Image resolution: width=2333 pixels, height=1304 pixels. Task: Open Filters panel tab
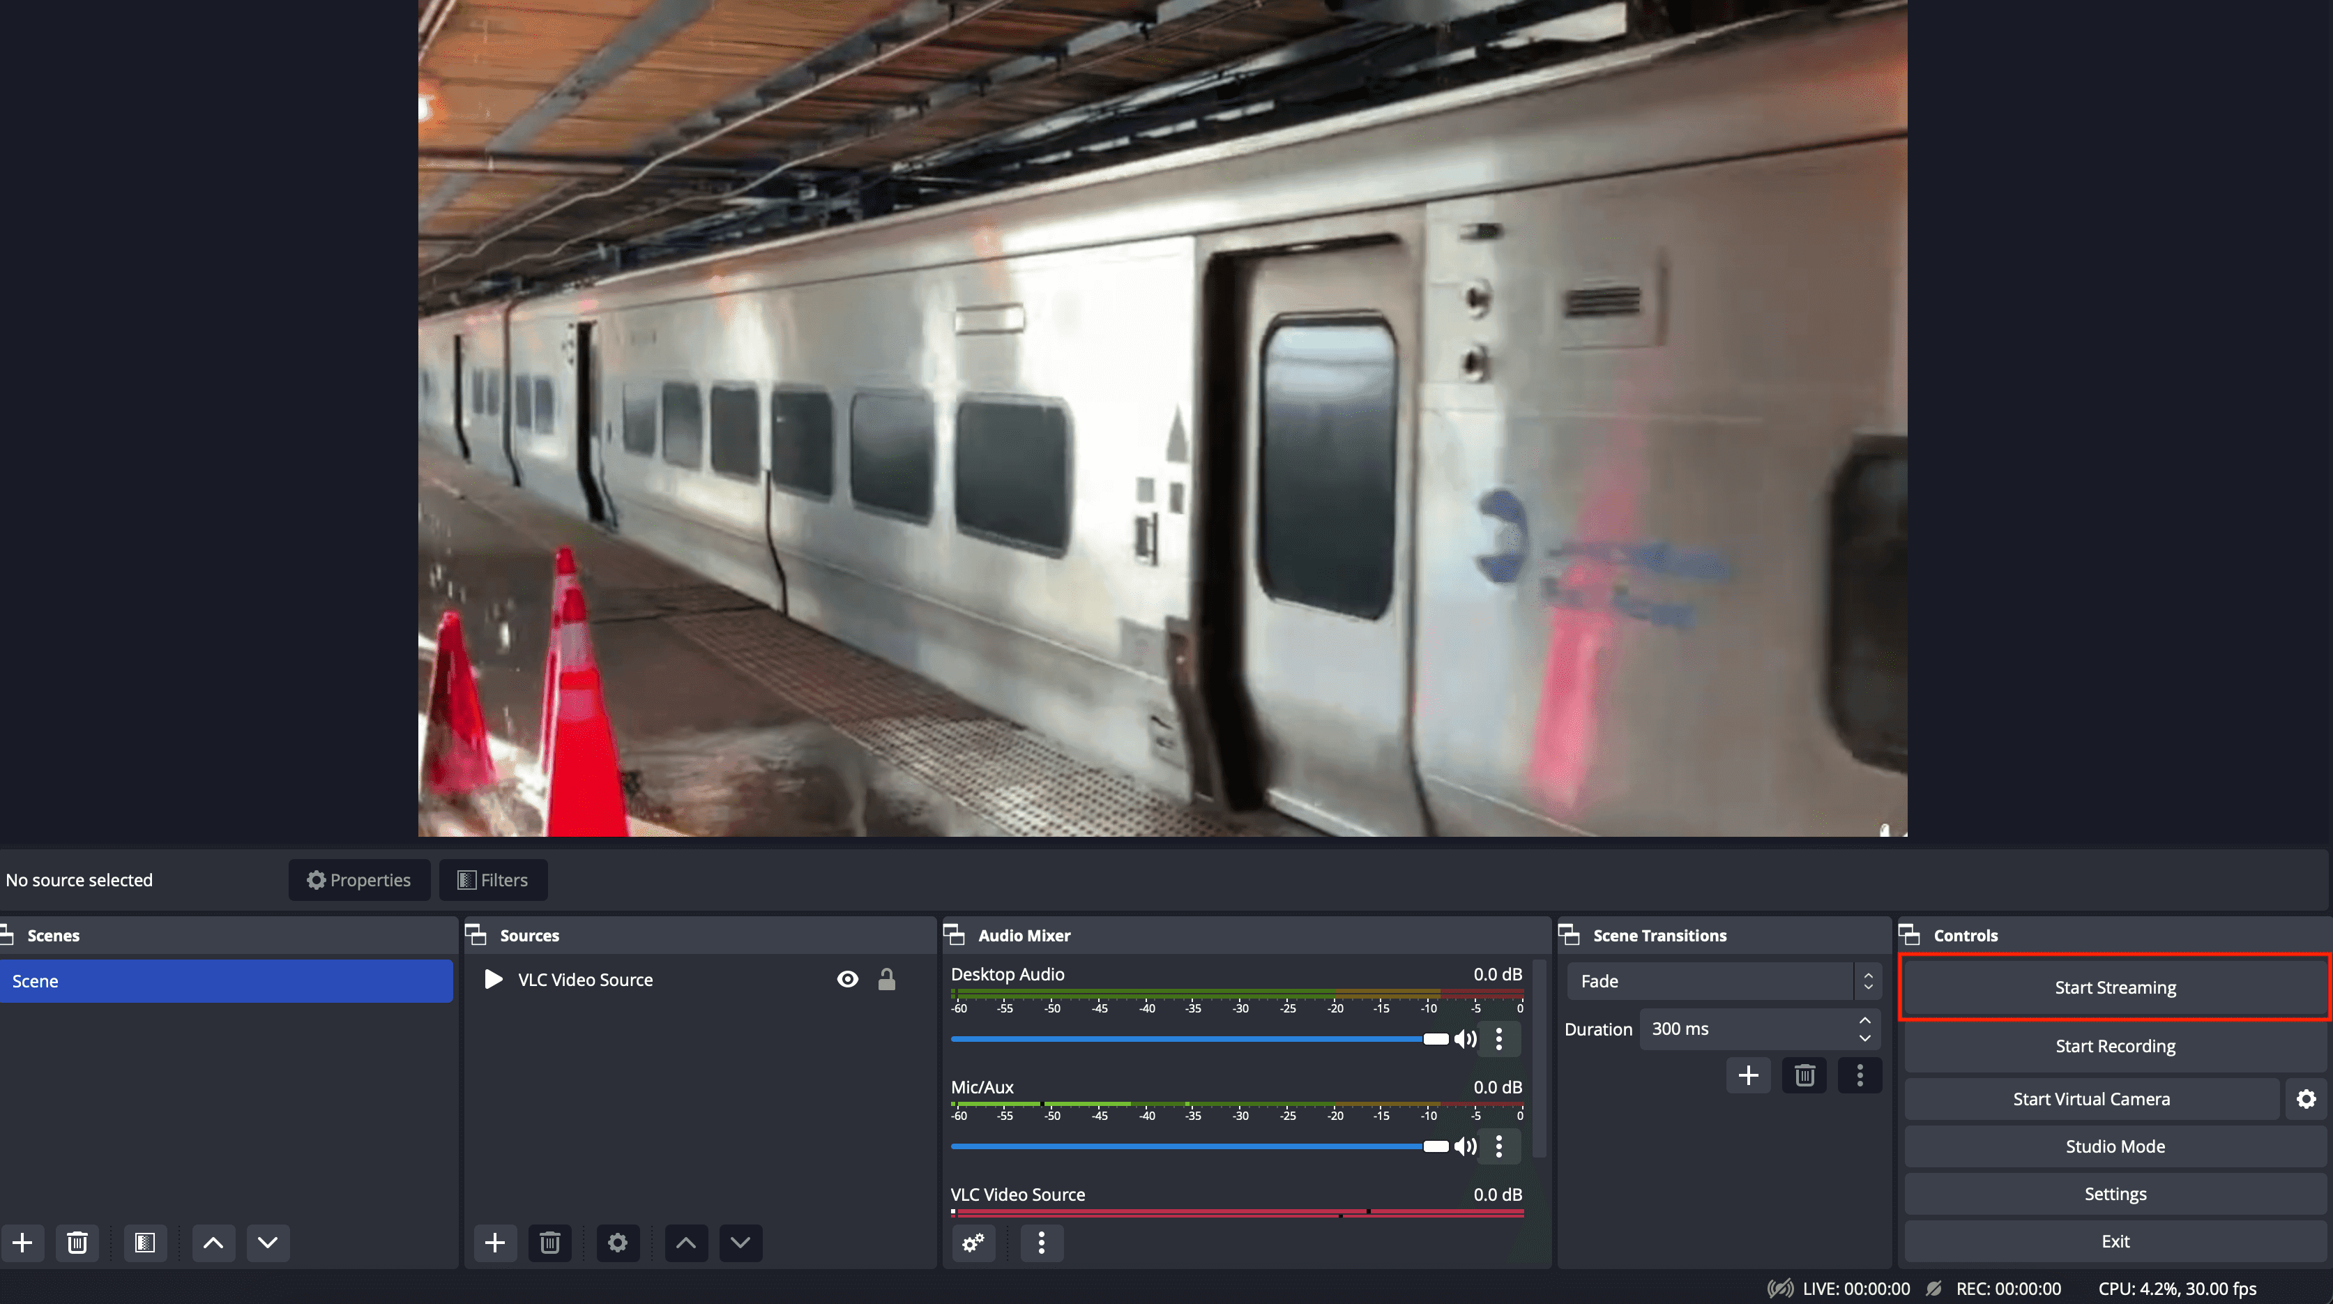click(494, 879)
